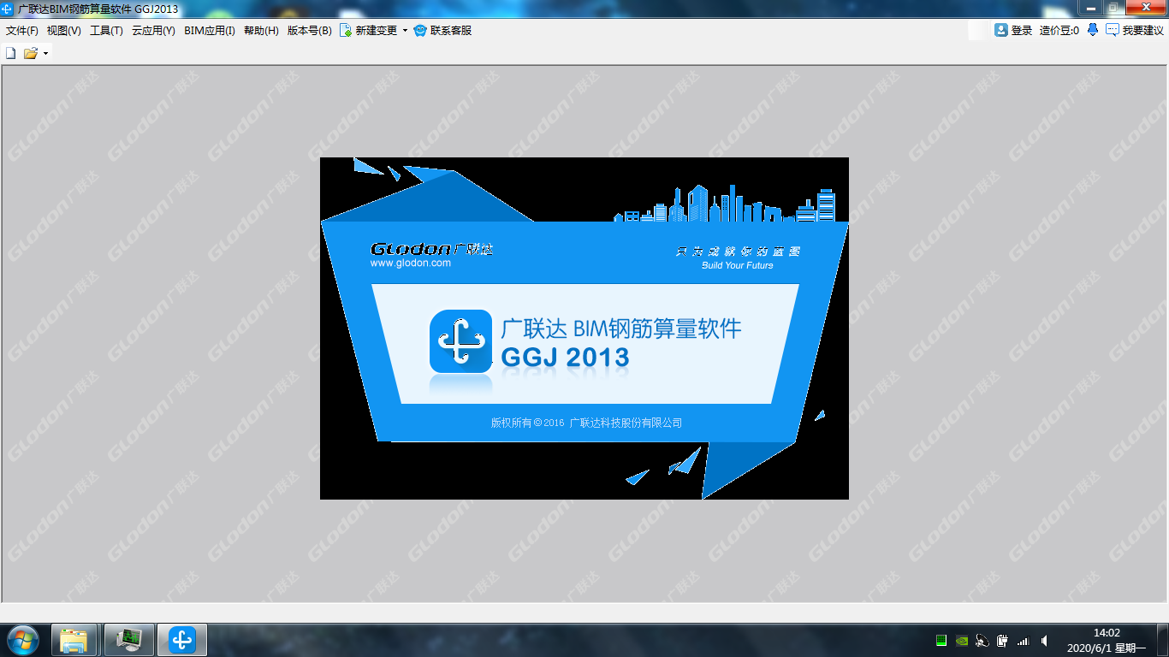Open the 帮助(H) menu
The image size is (1169, 657).
pos(261,30)
